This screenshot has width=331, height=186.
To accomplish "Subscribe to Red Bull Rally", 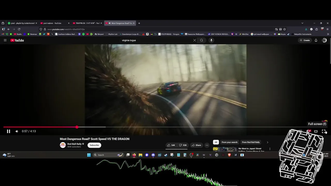I will click(x=94, y=145).
